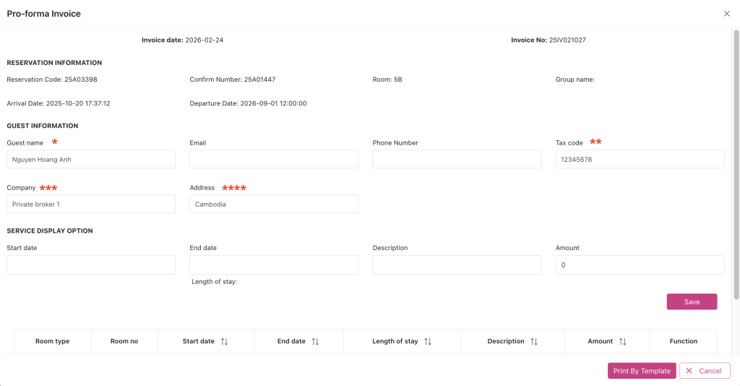Open the End date picker field
This screenshot has height=386, width=740.
[274, 265]
